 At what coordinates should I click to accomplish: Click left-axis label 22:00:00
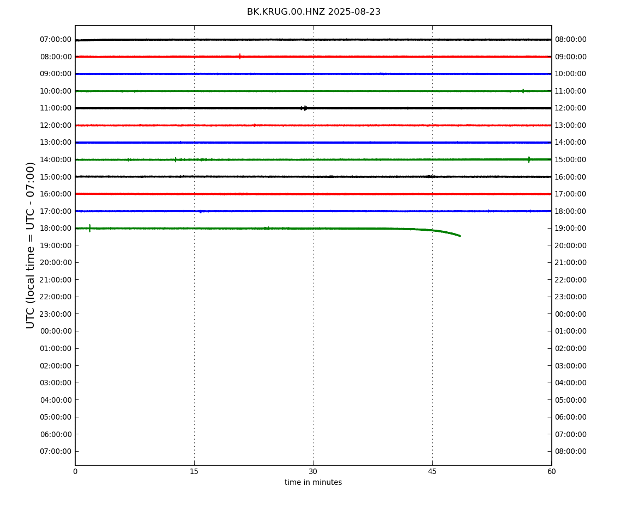click(x=56, y=297)
